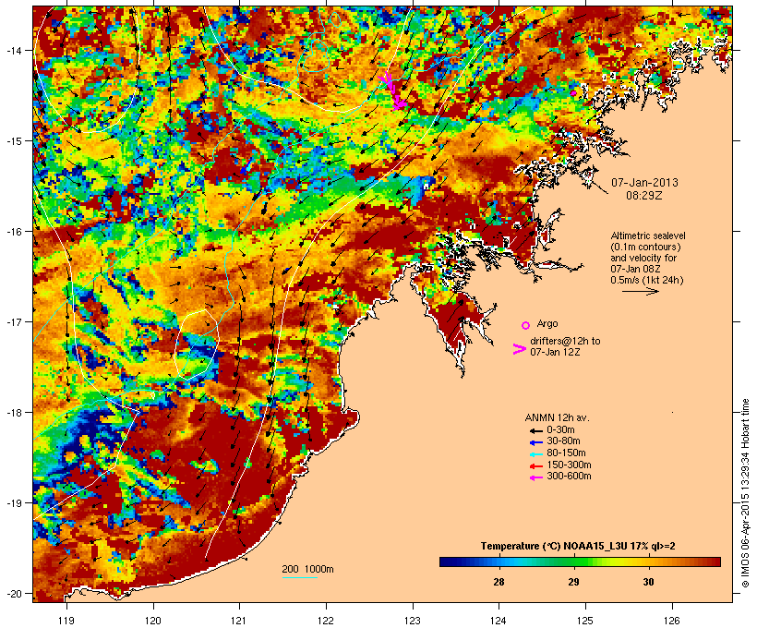
Task: Click the '200 1000m' isobath label
Action: click(x=307, y=569)
